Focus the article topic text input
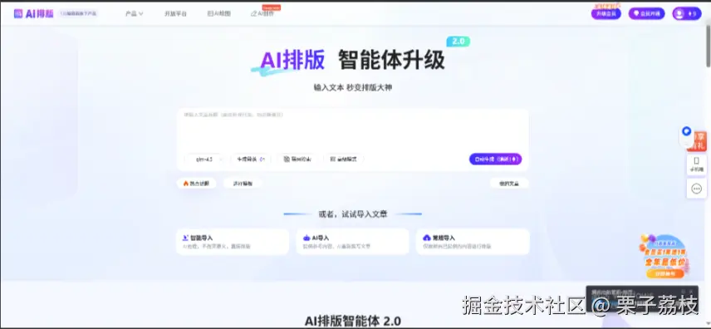This screenshot has width=711, height=329. point(353,130)
